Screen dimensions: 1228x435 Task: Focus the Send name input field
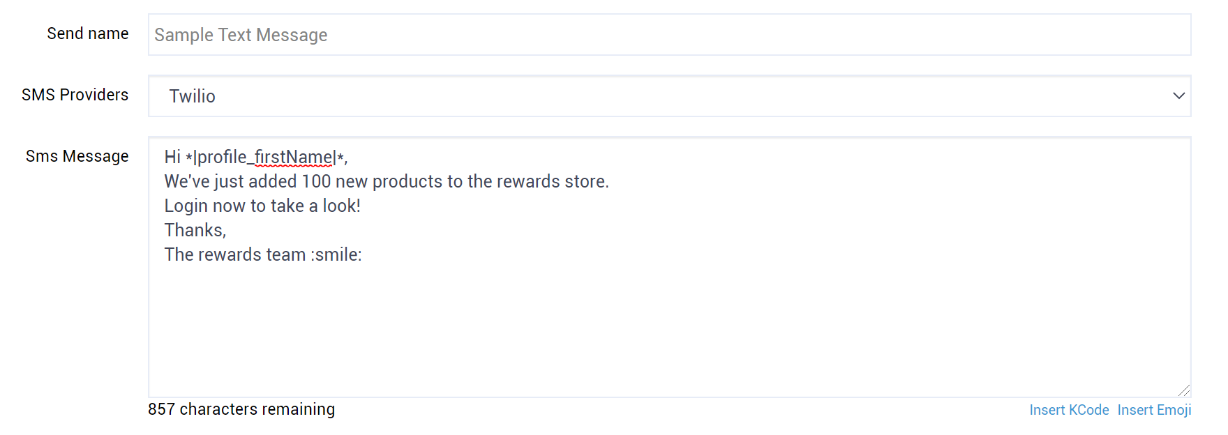(x=669, y=35)
